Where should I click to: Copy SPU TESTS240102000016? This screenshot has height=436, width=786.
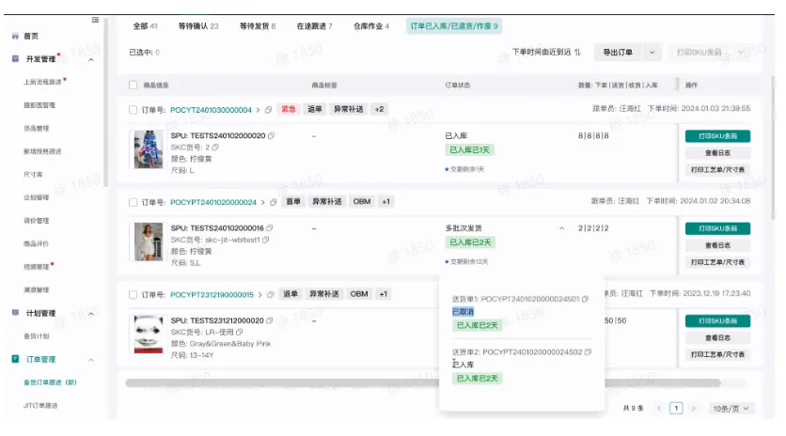270,228
